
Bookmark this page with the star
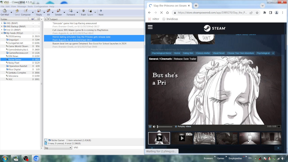tap(257, 13)
